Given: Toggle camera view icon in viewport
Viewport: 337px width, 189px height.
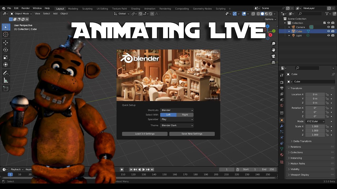Looking at the screenshot, I should (x=274, y=56).
